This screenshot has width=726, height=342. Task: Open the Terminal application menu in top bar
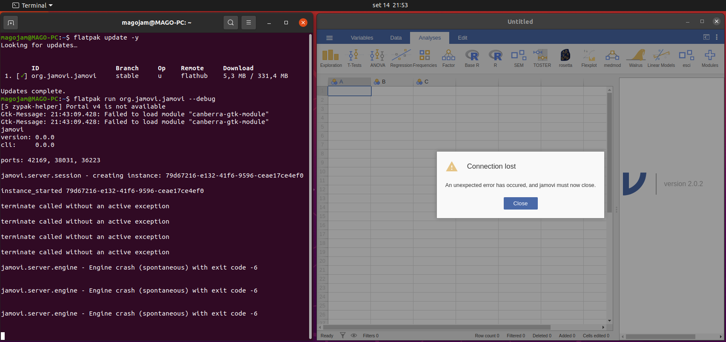click(x=33, y=6)
